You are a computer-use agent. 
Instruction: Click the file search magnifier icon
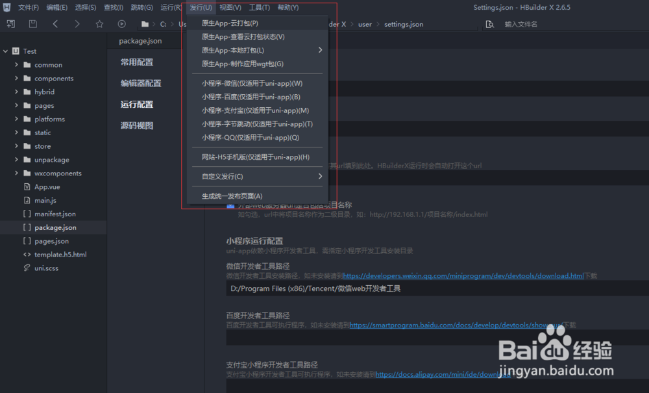[489, 24]
